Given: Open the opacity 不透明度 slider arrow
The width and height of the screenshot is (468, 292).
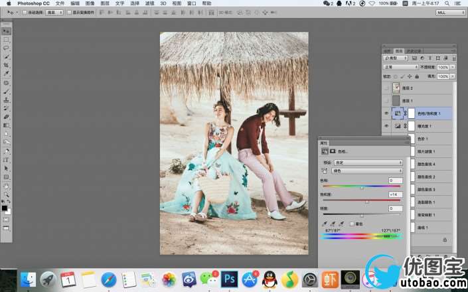Looking at the screenshot, I should [x=453, y=67].
